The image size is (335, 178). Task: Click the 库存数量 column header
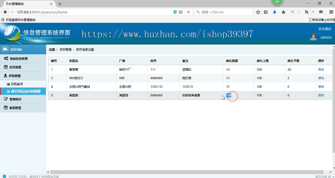pos(232,61)
